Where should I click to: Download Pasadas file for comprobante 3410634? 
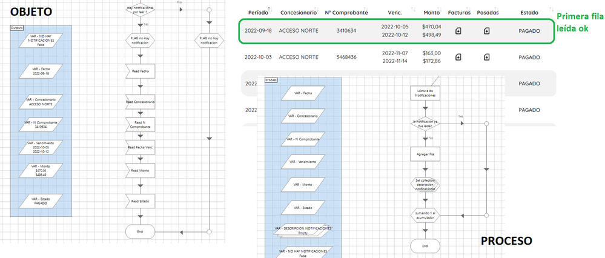pos(487,31)
